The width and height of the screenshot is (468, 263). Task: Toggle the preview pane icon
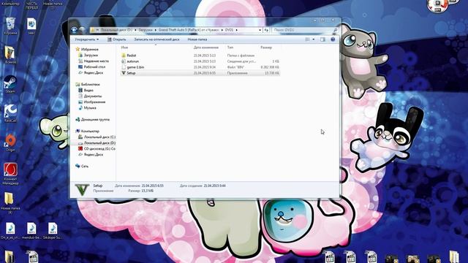point(322,39)
